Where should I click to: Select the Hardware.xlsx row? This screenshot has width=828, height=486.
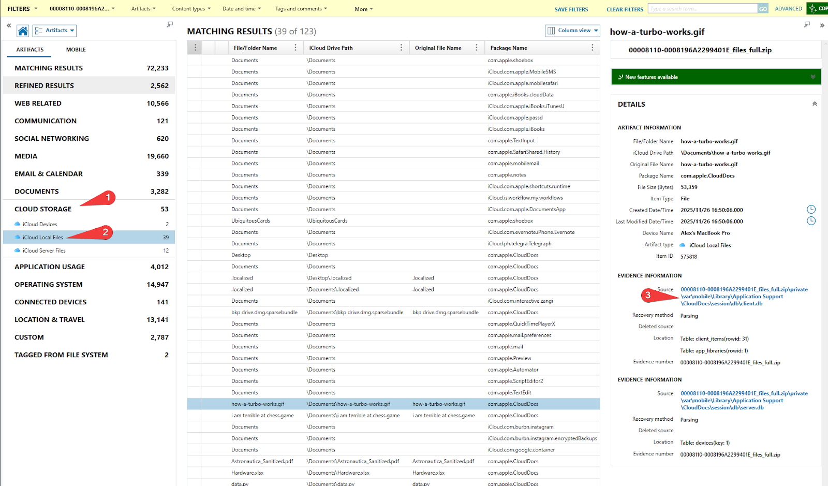point(393,473)
